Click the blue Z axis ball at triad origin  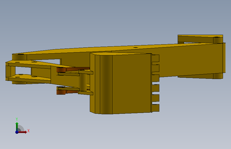17,132
